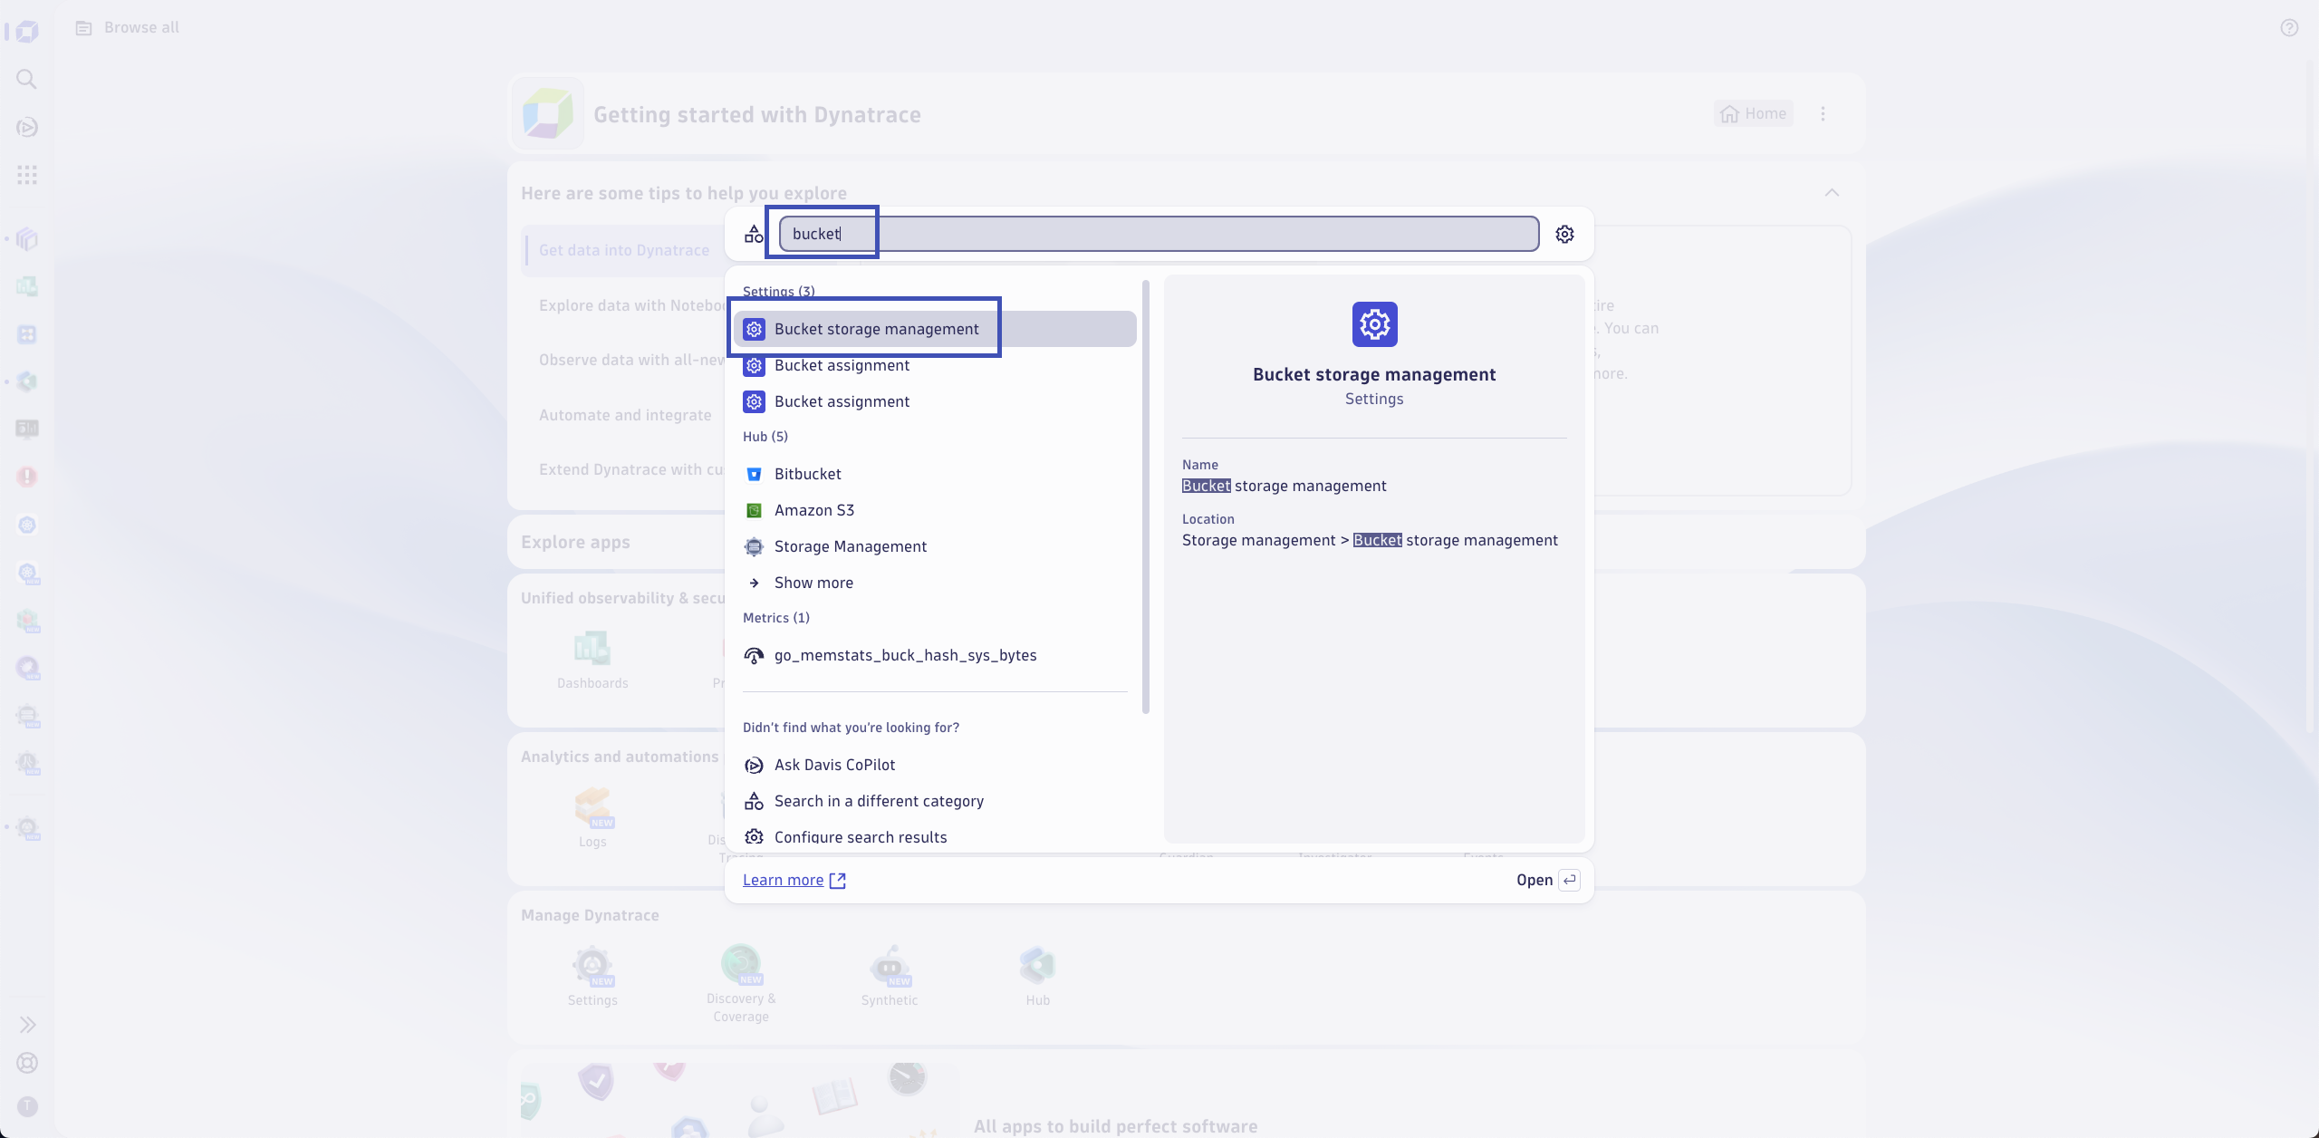Follow the Learn more link
This screenshot has height=1138, width=2319.
pos(794,880)
